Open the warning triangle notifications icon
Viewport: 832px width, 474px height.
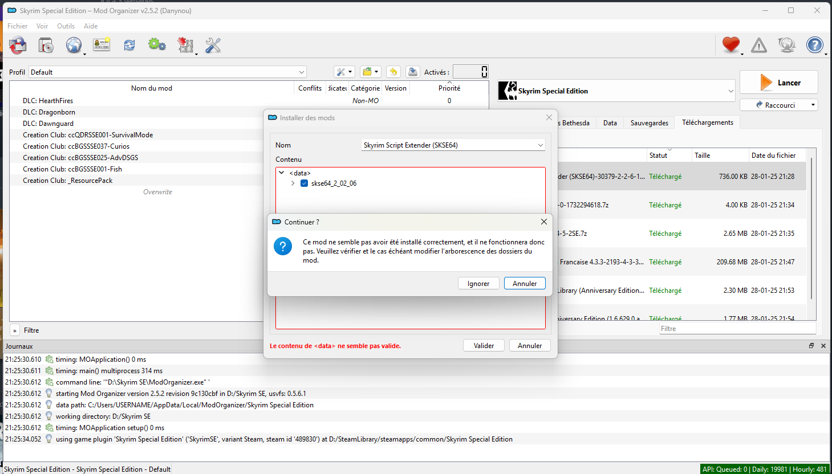(759, 45)
